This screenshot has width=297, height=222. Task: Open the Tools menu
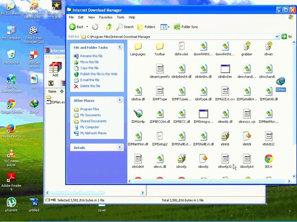click(x=121, y=17)
